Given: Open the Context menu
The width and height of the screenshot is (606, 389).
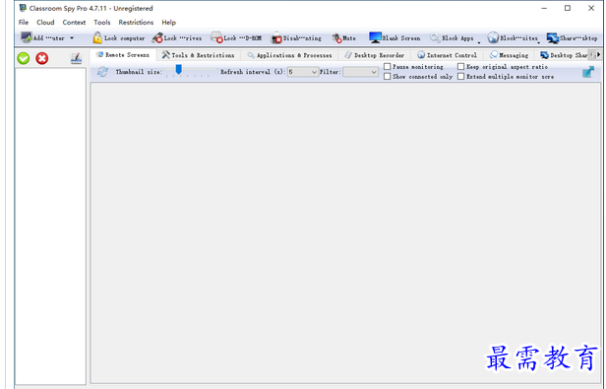Looking at the screenshot, I should pos(74,23).
